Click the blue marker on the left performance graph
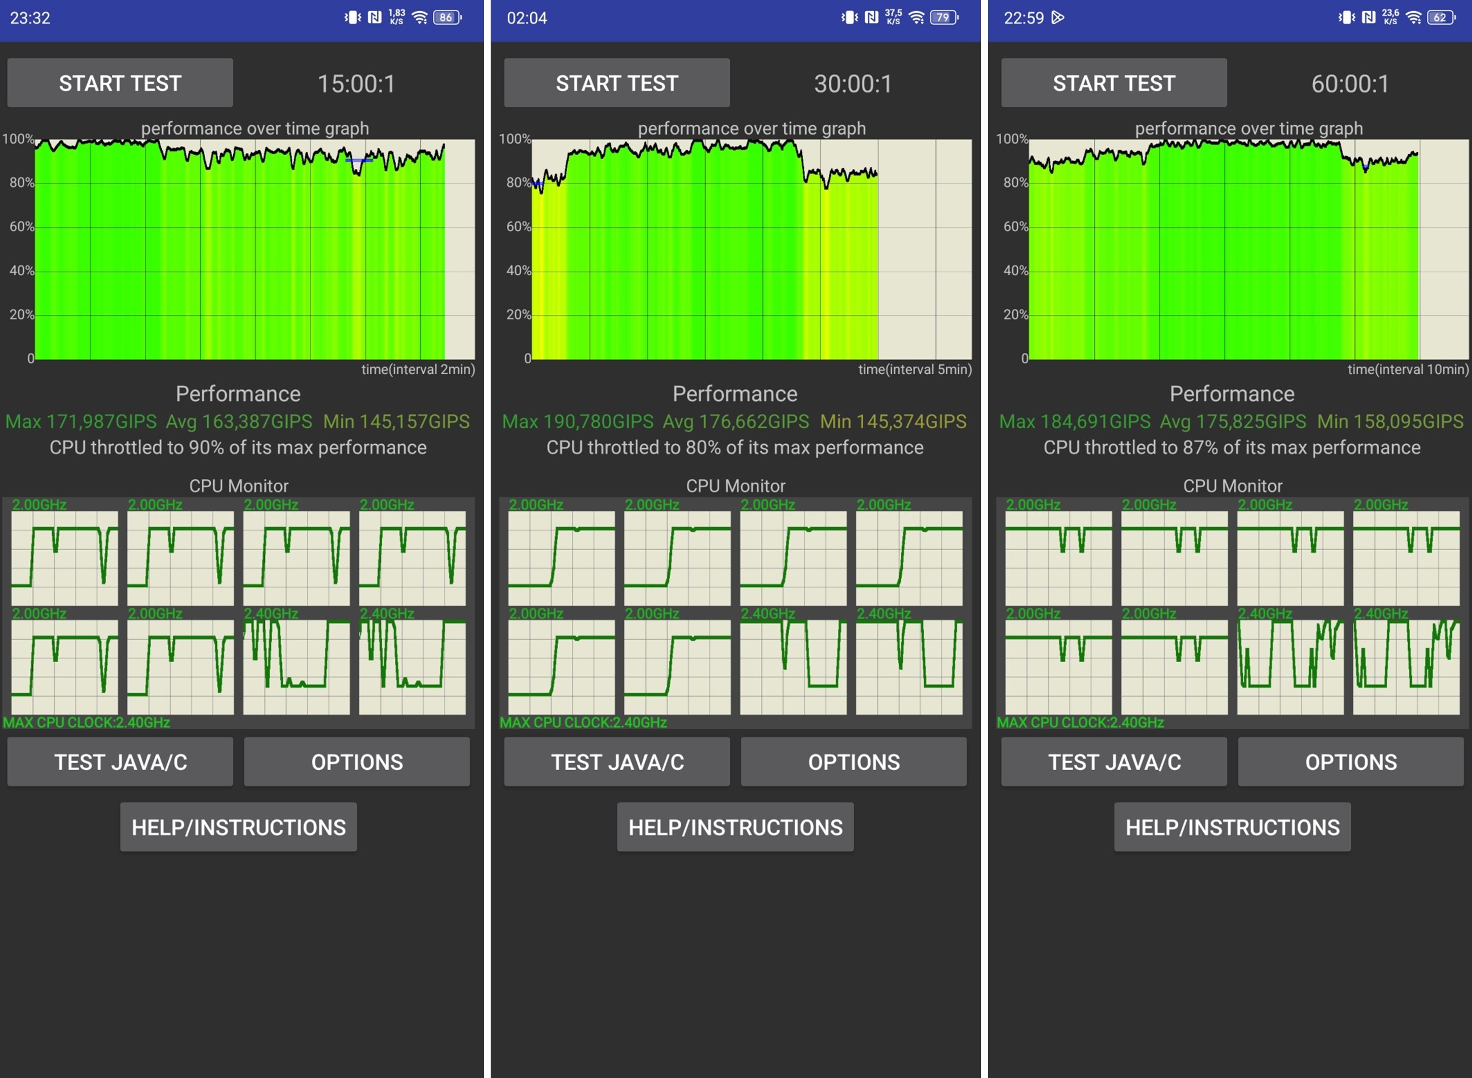The height and width of the screenshot is (1078, 1472). (359, 160)
